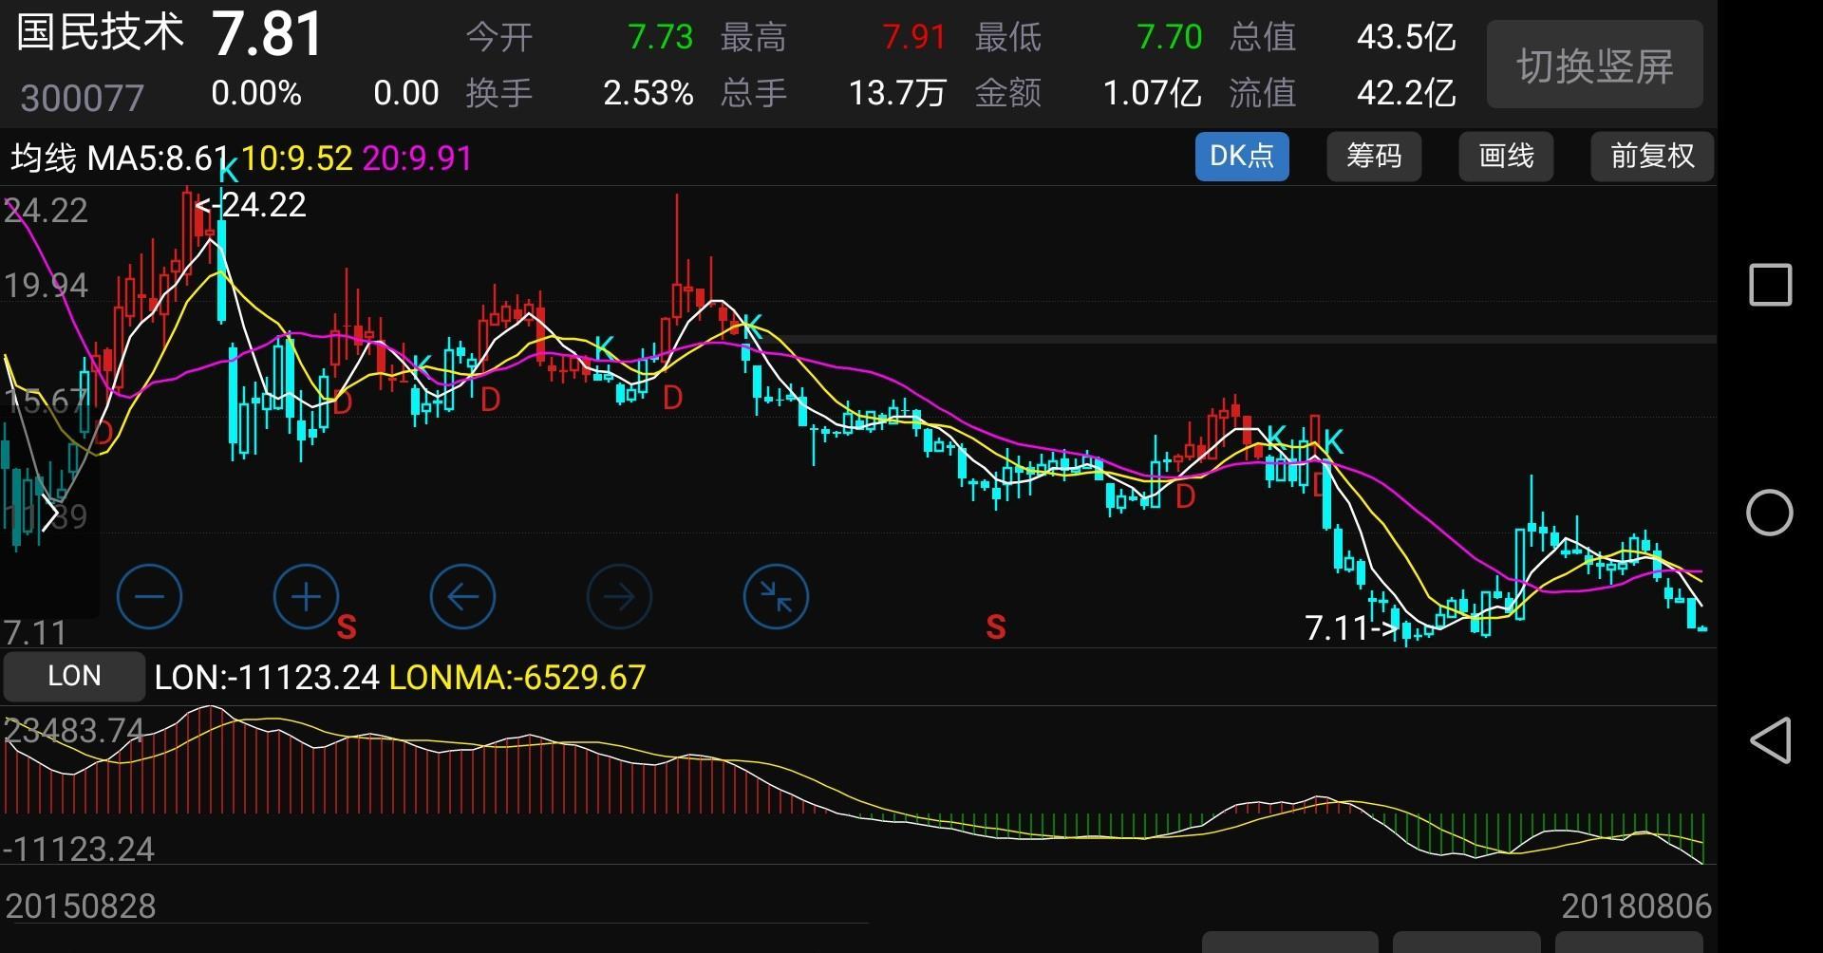The image size is (1823, 953).
Task: Select the LONMA:-6529.67 readout
Action: pos(517,678)
